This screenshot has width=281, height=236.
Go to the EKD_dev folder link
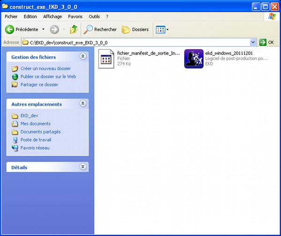[29, 116]
